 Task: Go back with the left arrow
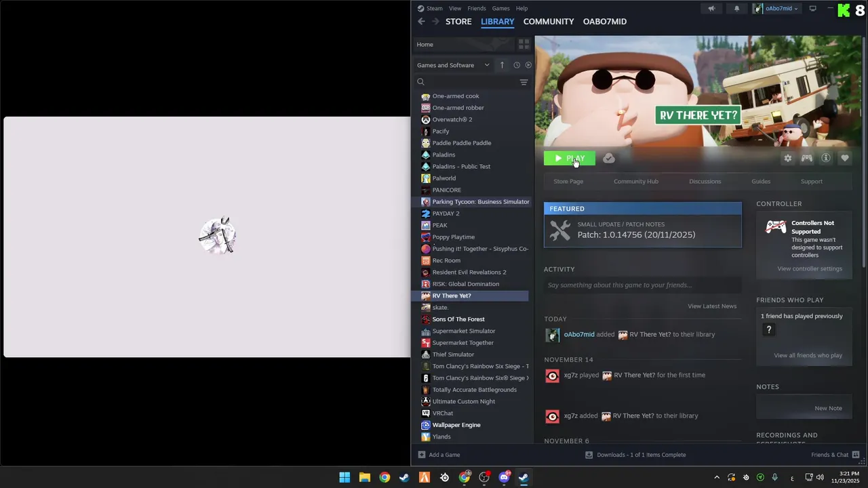coord(421,22)
